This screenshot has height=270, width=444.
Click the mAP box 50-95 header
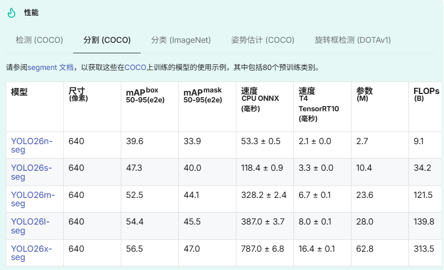[145, 96]
